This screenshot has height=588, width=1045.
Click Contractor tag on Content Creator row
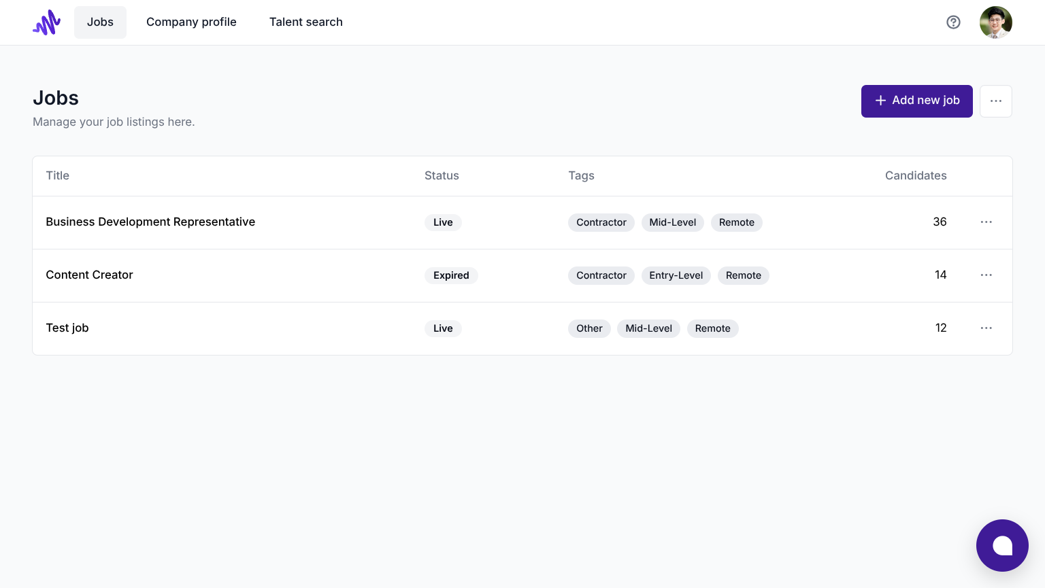click(601, 275)
